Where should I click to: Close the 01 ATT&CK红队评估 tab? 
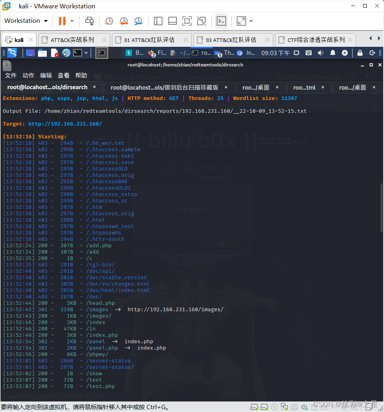(186, 40)
